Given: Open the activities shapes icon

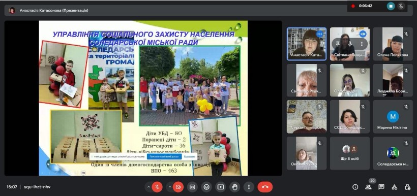Looking at the screenshot, I should coord(395,187).
